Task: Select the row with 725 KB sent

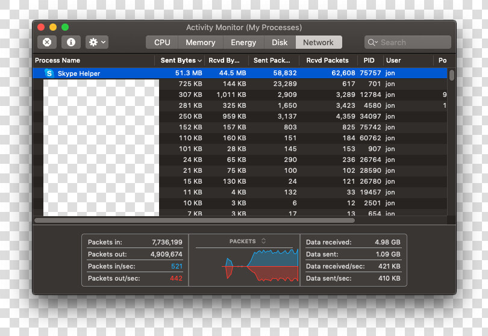Action: pos(240,84)
